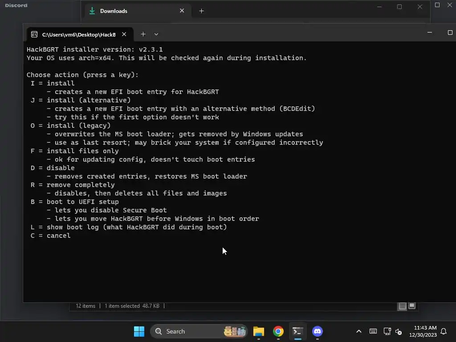Screen dimensions: 456x342
Task: Click 'HackBGRT installer version: v2.3.1' text
Action: (x=95, y=49)
